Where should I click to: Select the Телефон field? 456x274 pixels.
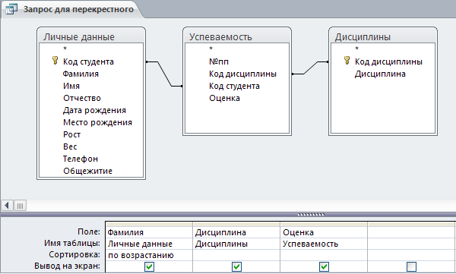pos(81,159)
